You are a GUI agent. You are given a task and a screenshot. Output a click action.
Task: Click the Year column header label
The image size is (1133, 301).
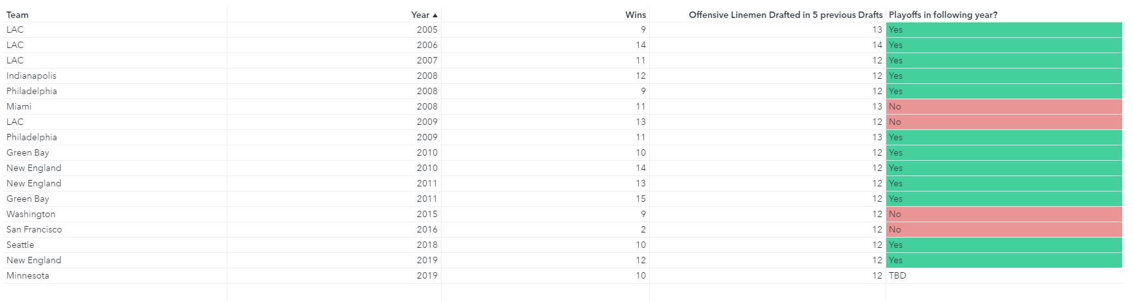point(420,15)
